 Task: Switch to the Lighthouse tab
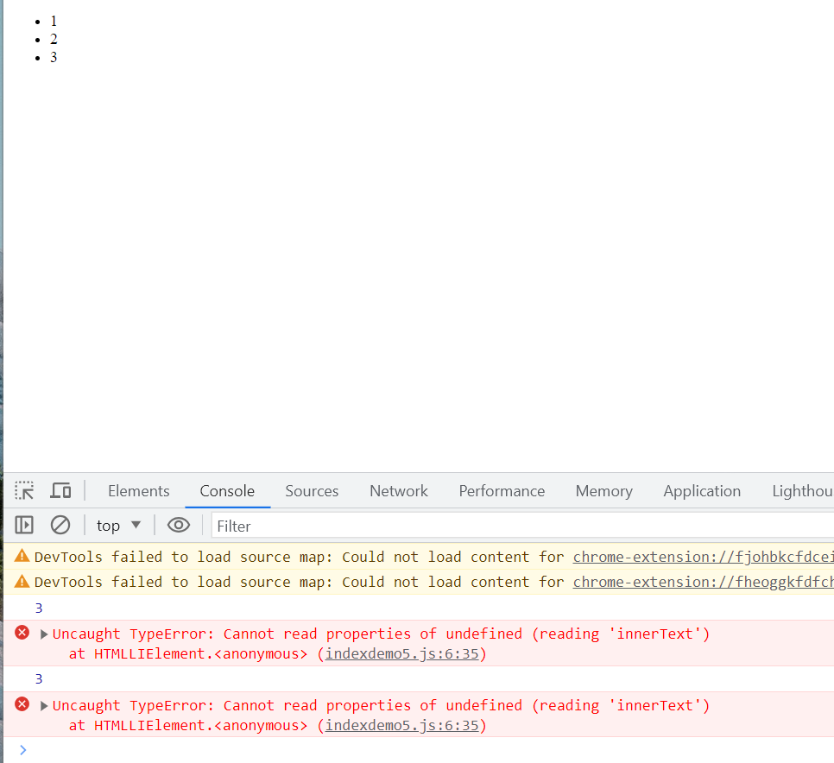pos(803,491)
